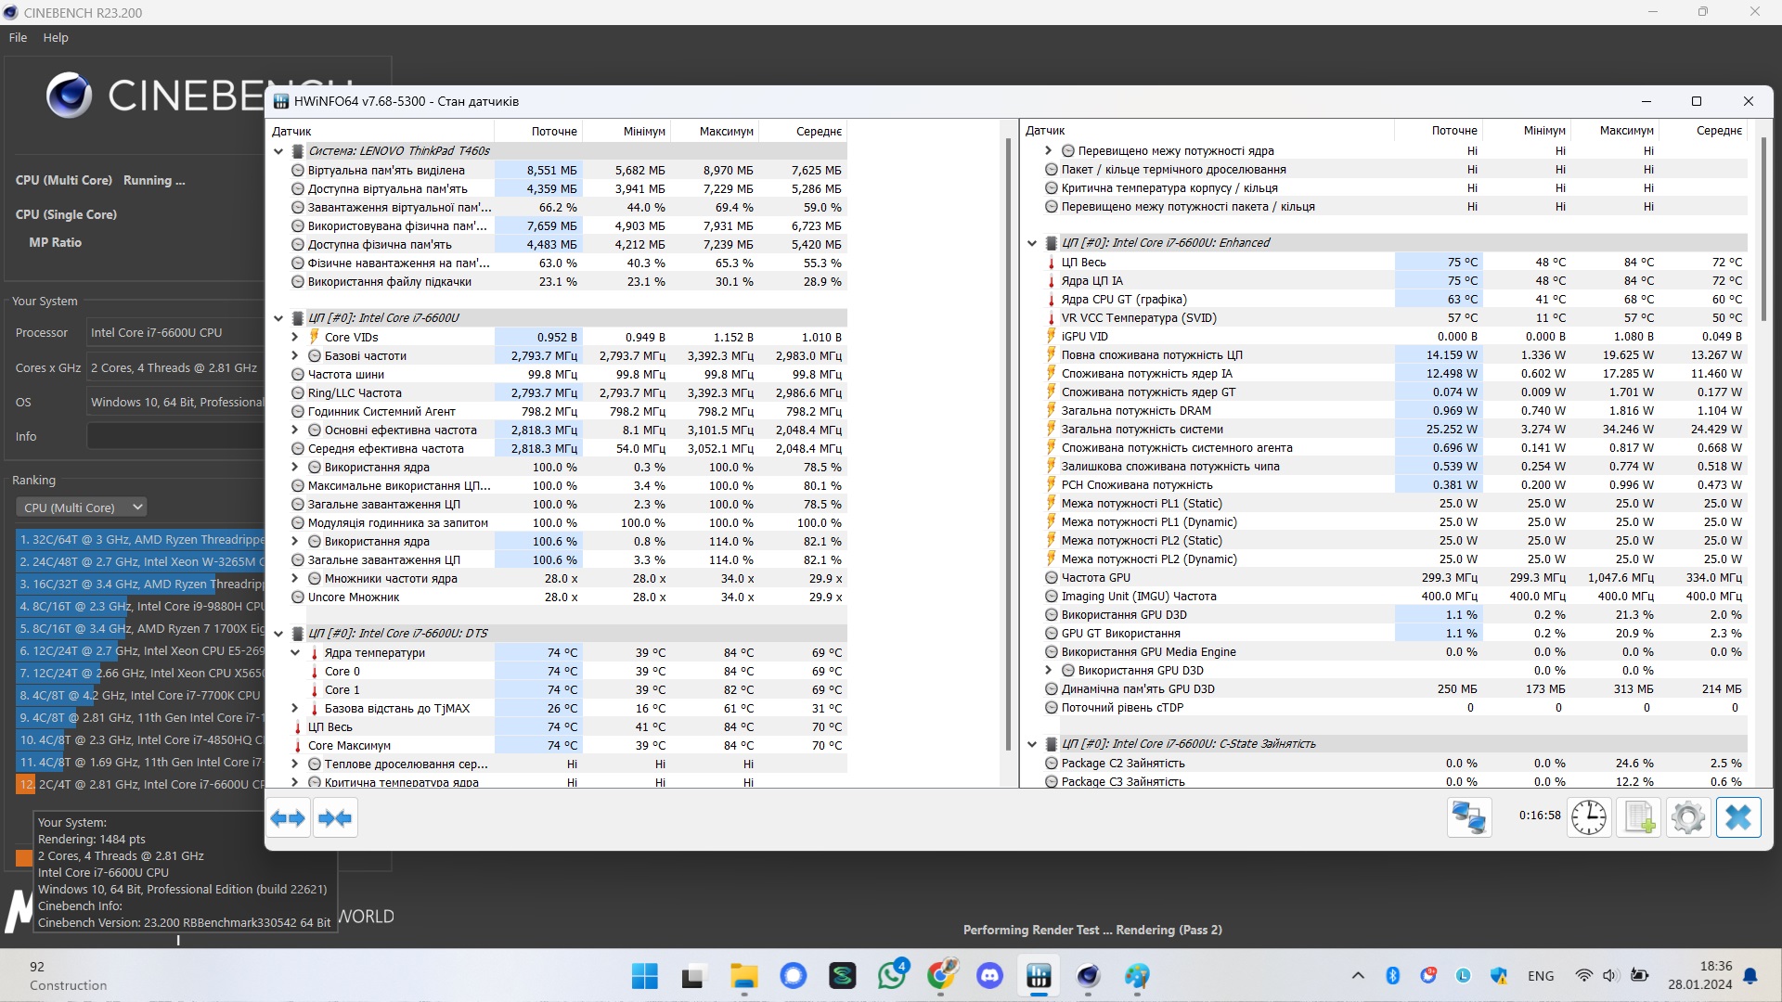
Task: Switch to HWiNFO taskbar icon
Action: coord(1039,976)
